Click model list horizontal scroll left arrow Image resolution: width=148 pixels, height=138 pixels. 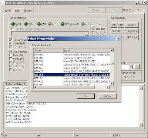coord(35,87)
